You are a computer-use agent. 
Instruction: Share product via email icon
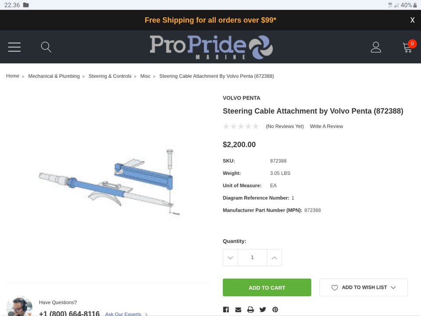pos(238,309)
